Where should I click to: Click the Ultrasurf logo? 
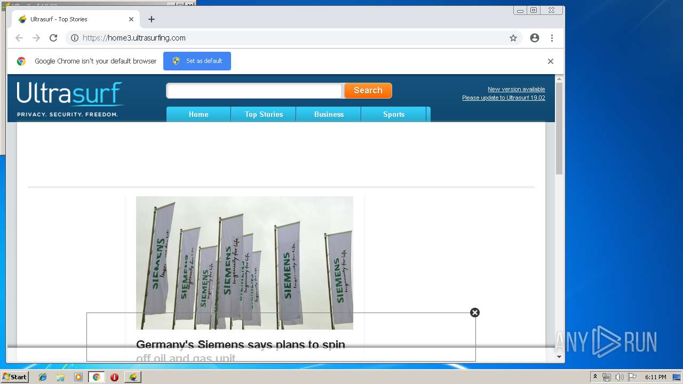70,99
